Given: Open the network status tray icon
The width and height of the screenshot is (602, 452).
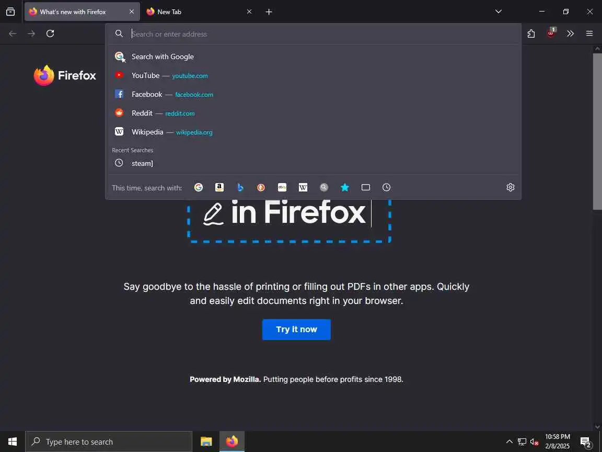Looking at the screenshot, I should [522, 442].
